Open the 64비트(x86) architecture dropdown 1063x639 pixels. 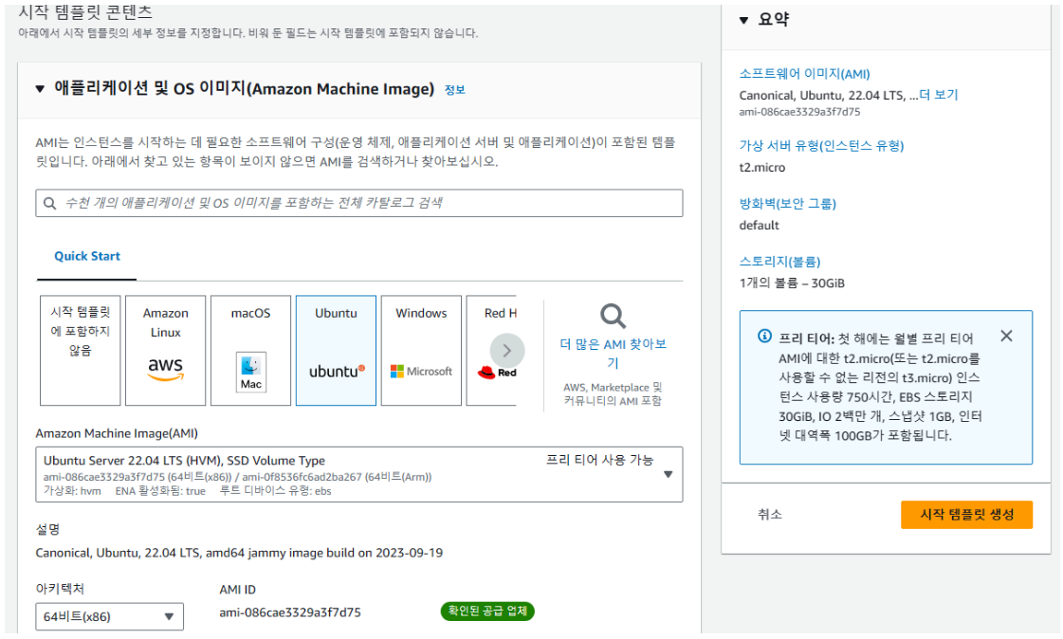coord(109,616)
